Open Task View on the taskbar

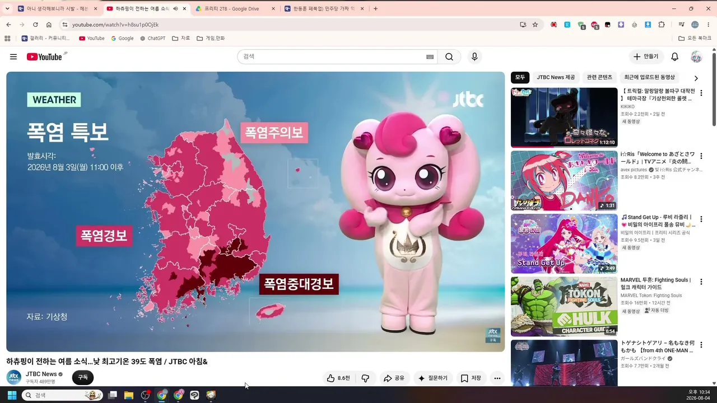point(113,395)
